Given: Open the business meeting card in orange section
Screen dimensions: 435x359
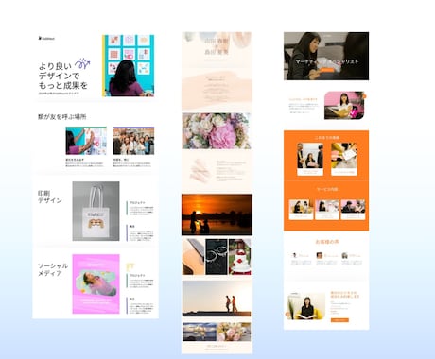Looking at the screenshot, I should click(x=310, y=159).
